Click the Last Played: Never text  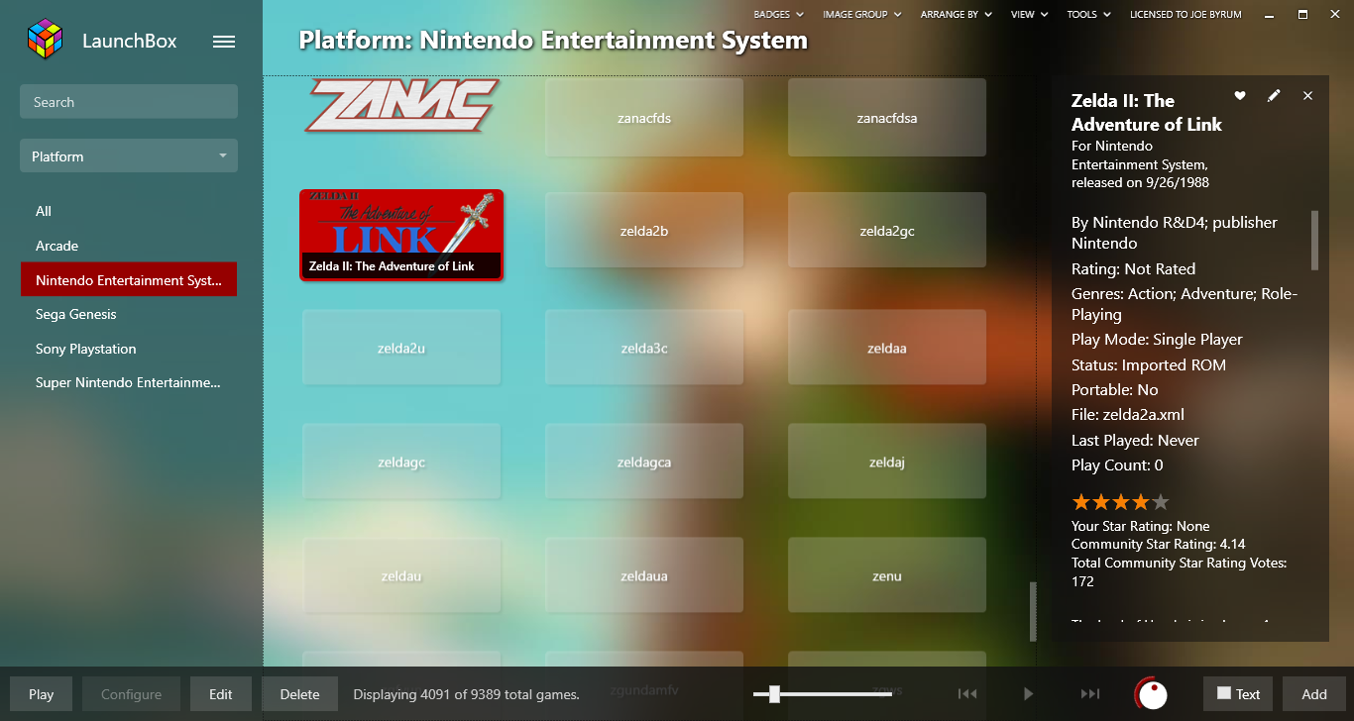[1135, 441]
